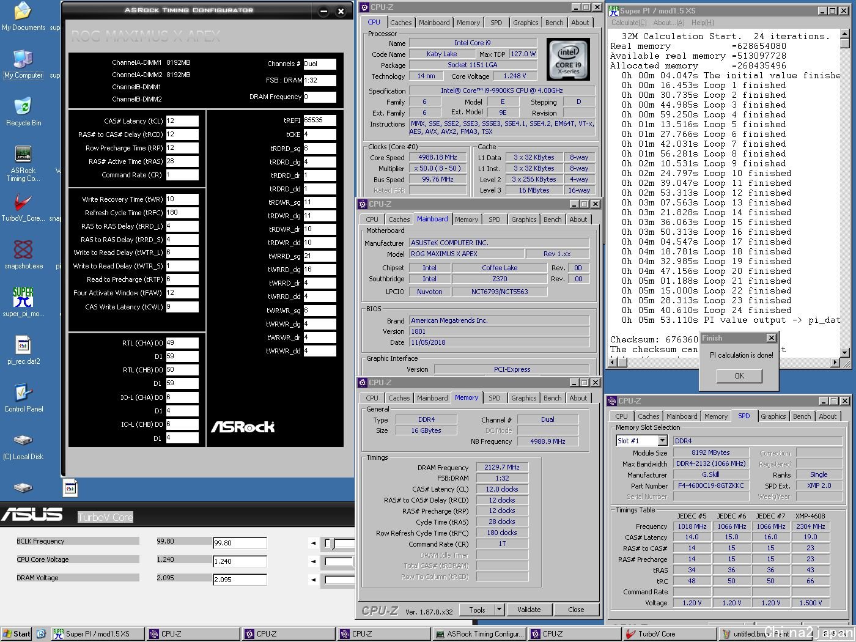Image resolution: width=856 pixels, height=642 pixels.
Task: Click the Super PI vertical scrollbar down arrow
Action: click(845, 353)
